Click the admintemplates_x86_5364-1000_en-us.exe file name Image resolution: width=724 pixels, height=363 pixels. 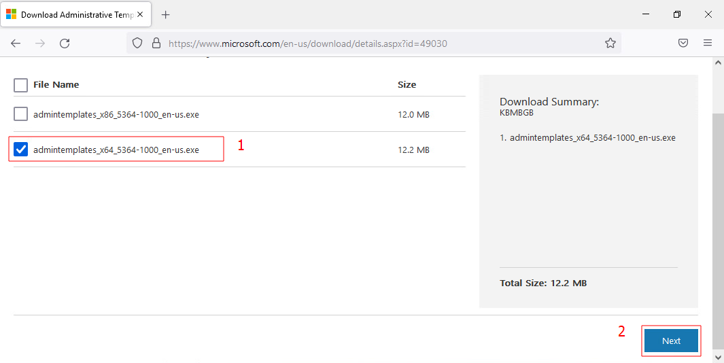point(116,114)
